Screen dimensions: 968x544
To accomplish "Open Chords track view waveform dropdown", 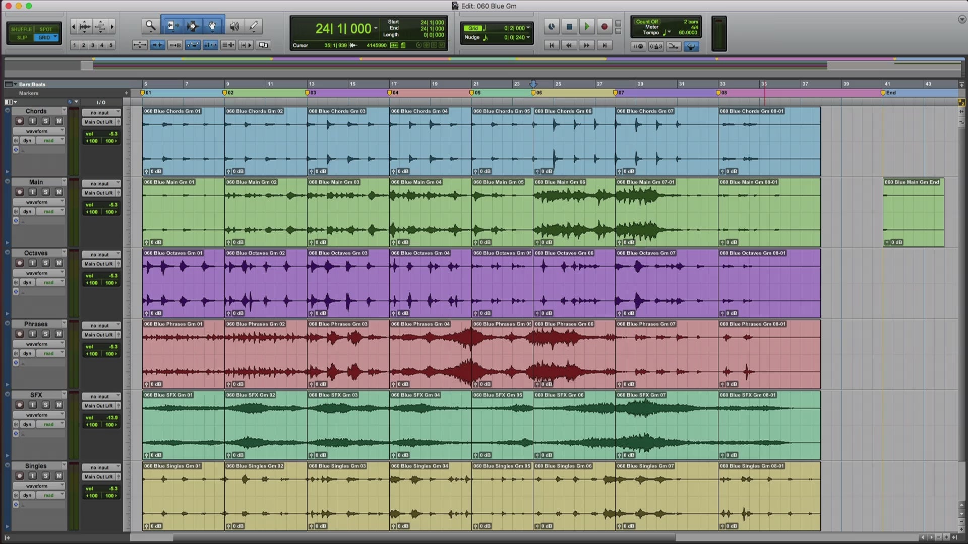I will [39, 131].
